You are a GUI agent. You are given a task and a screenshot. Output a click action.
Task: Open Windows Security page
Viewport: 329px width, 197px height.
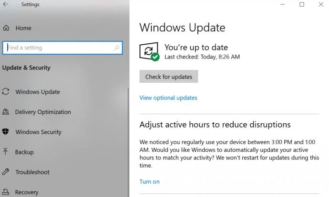(39, 132)
